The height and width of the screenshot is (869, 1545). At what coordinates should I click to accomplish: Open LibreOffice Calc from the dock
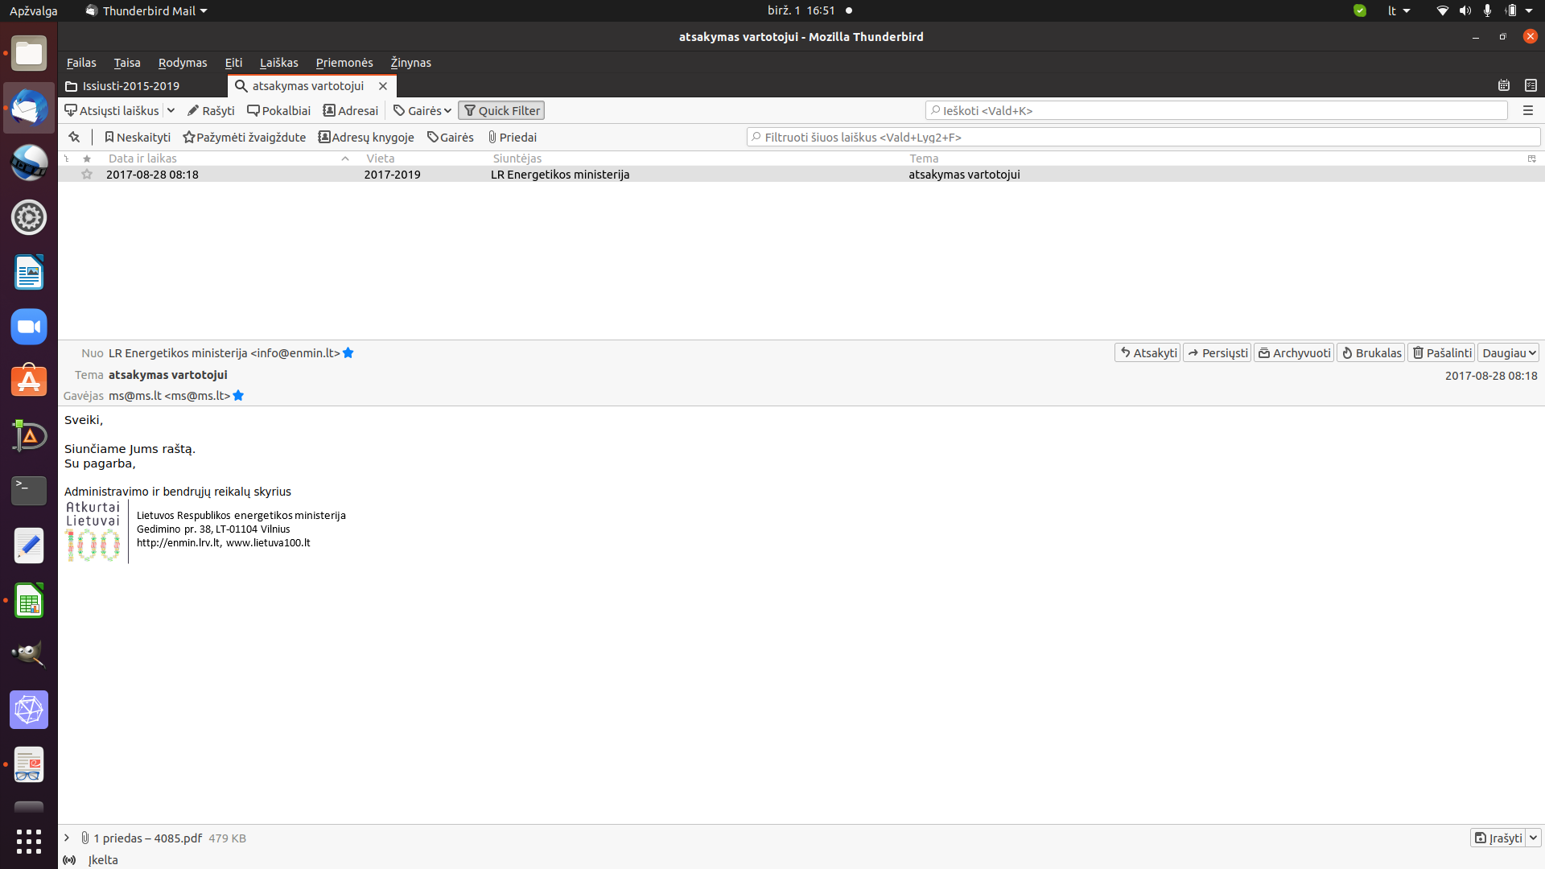tap(29, 600)
